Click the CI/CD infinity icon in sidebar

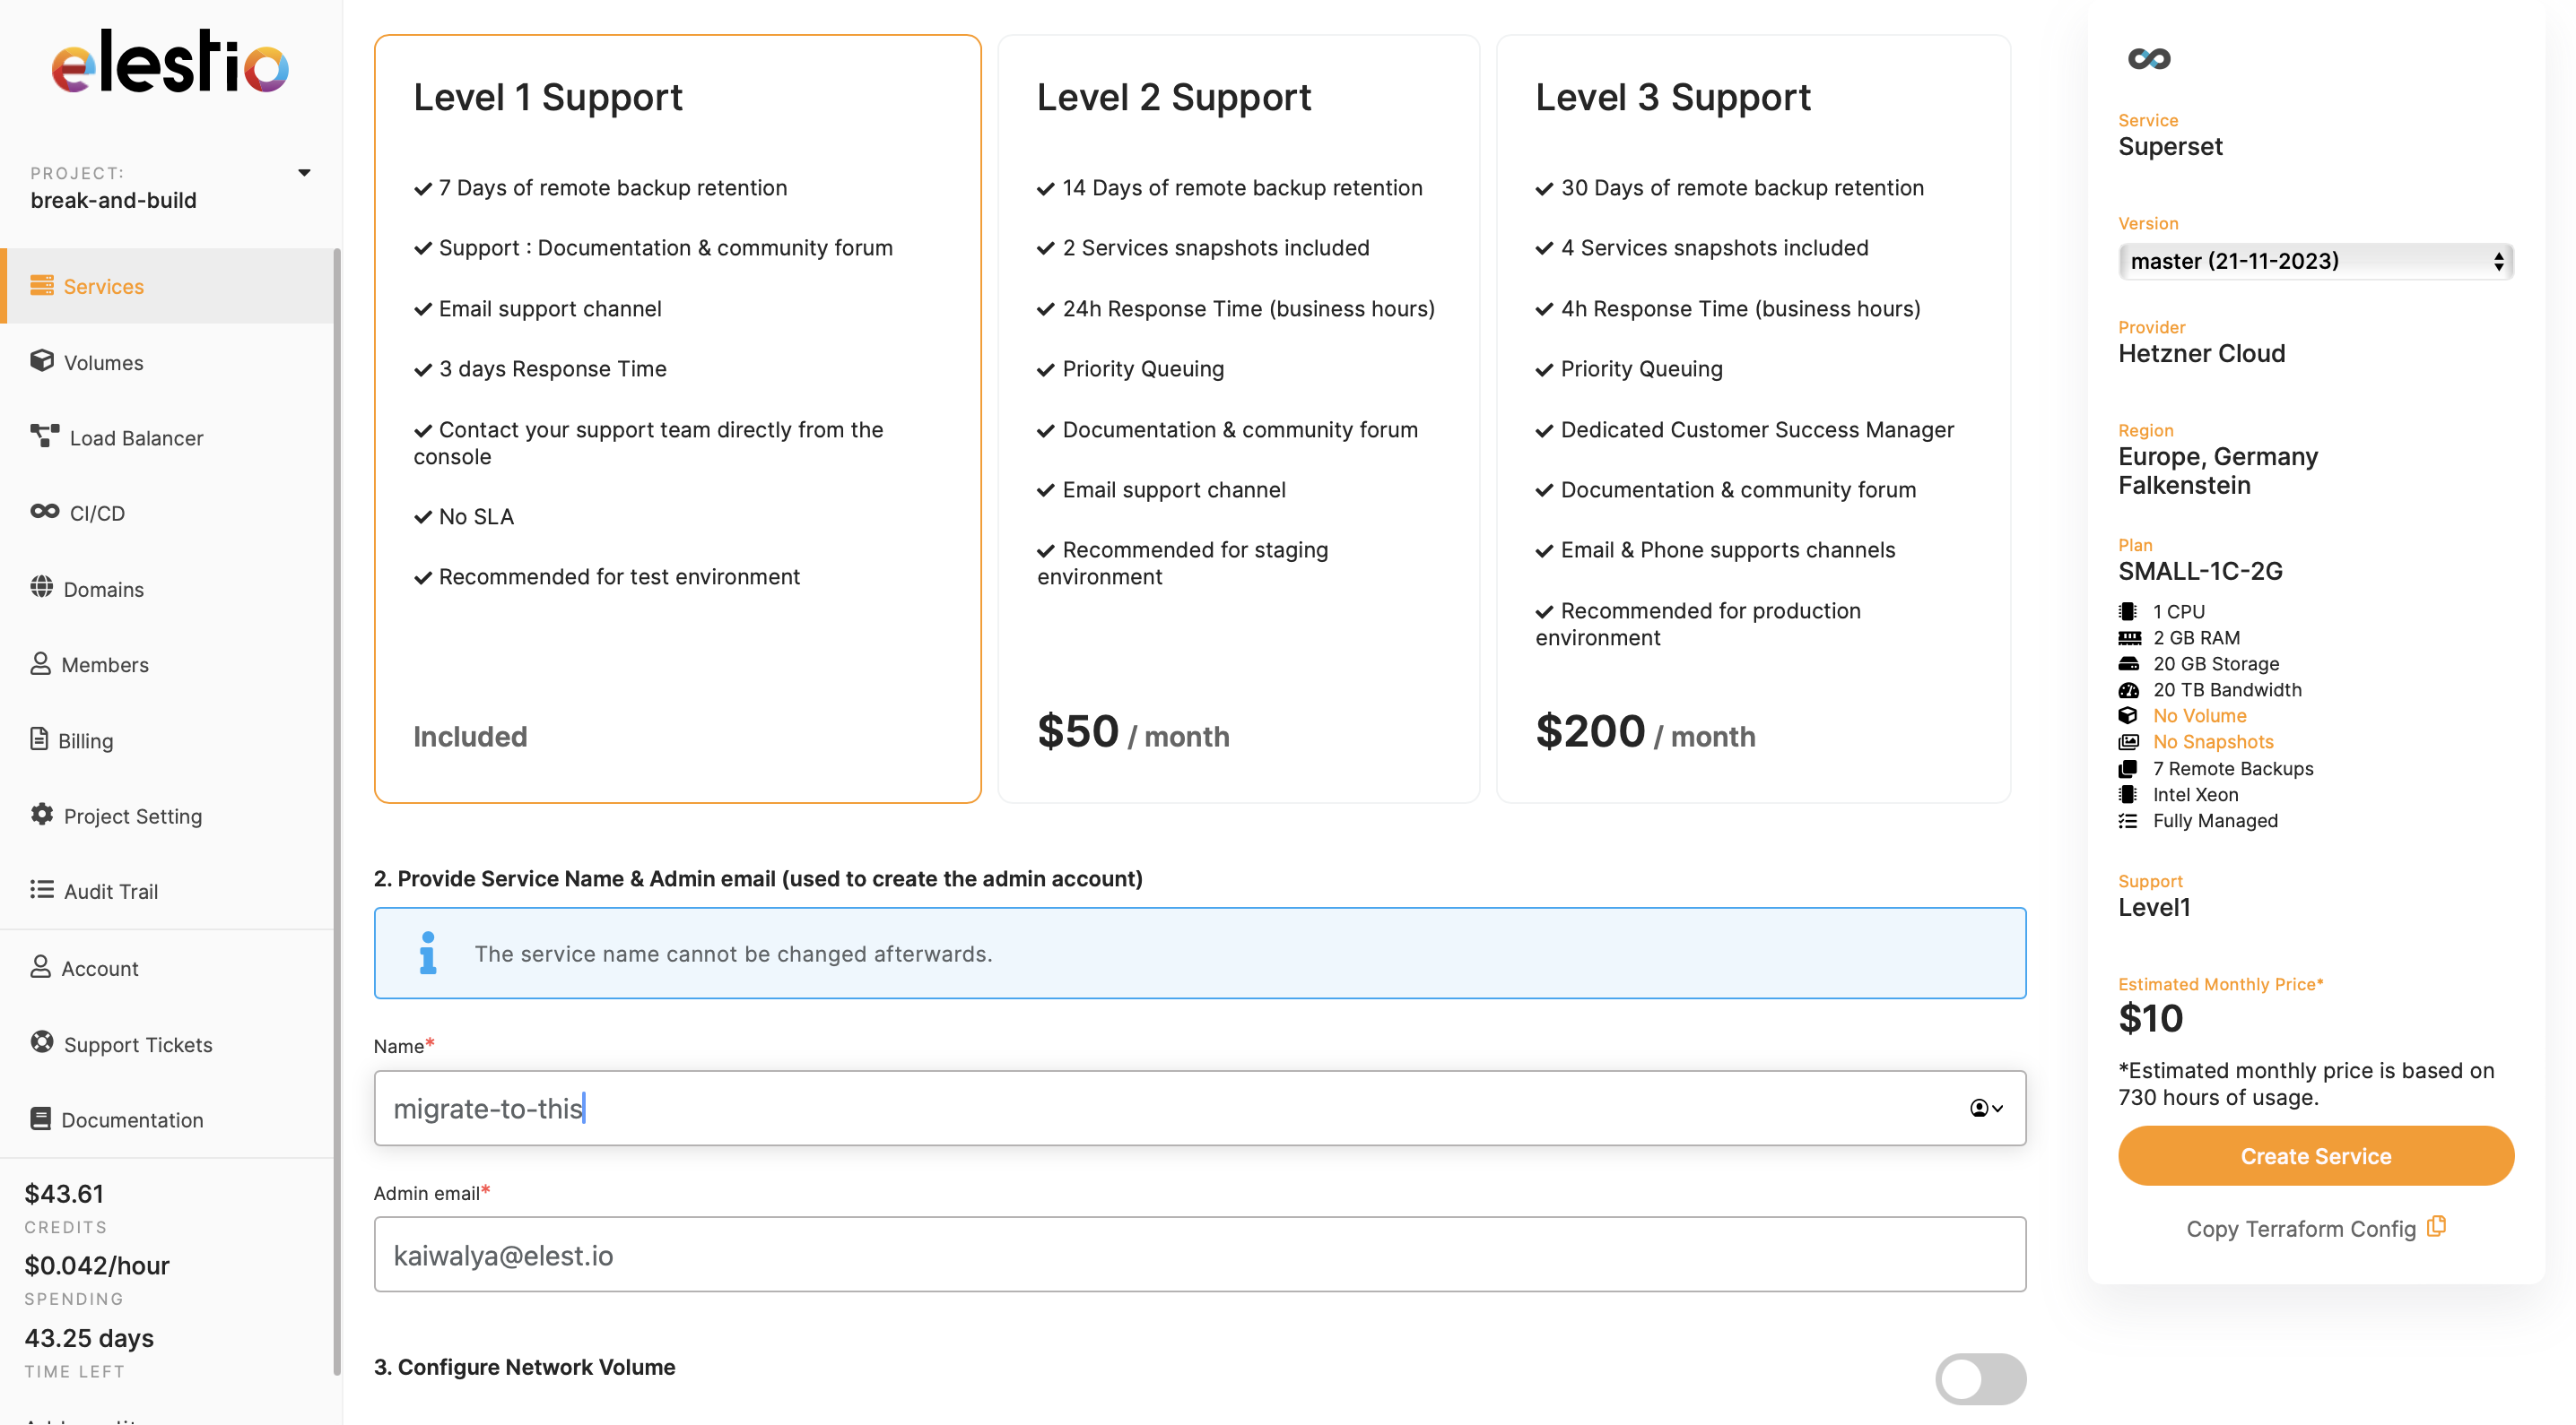[x=44, y=512]
